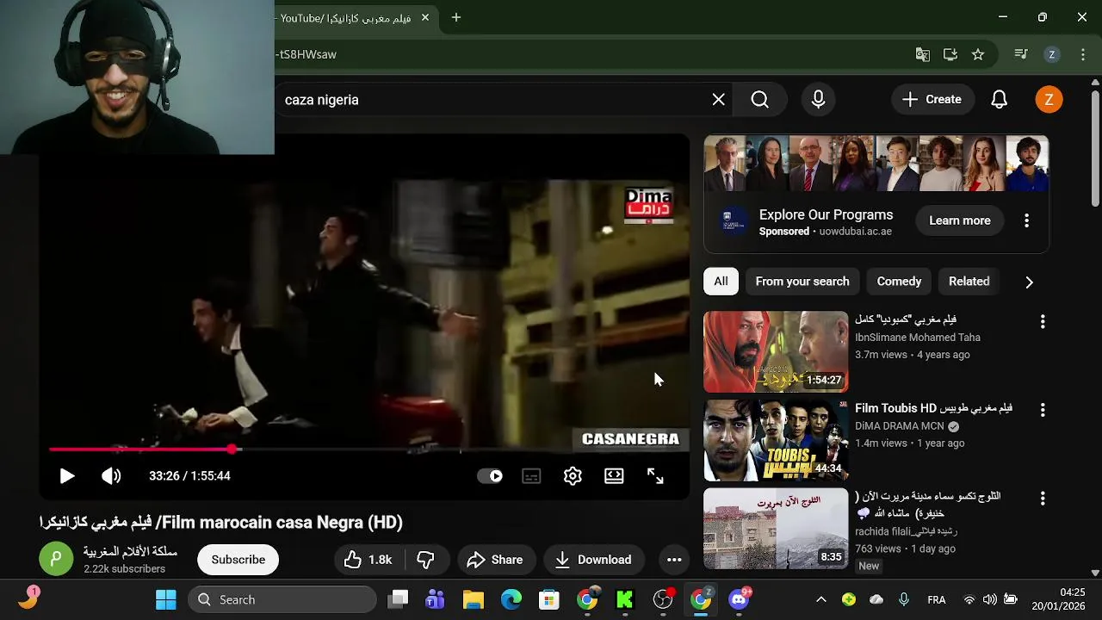
Task: Open more actions menu below video
Action: [x=674, y=560]
